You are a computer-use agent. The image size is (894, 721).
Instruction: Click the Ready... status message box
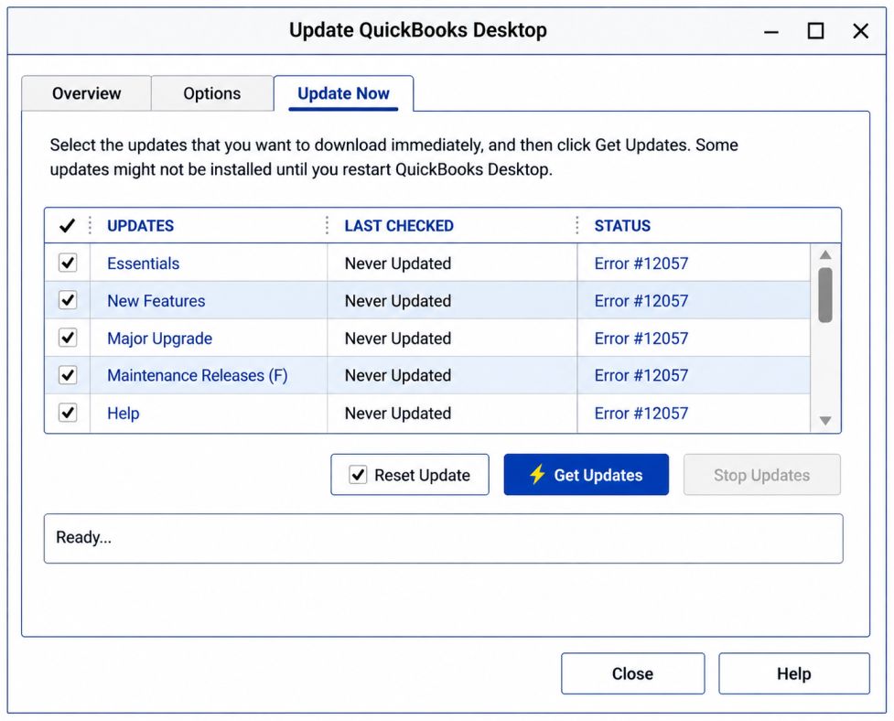[444, 539]
